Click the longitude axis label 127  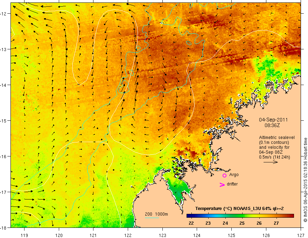click(x=301, y=235)
